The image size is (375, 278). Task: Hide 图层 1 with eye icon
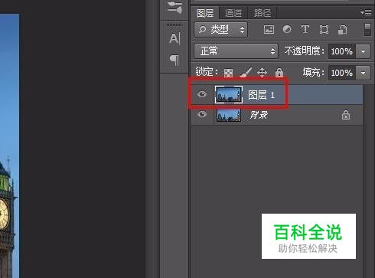tap(202, 94)
